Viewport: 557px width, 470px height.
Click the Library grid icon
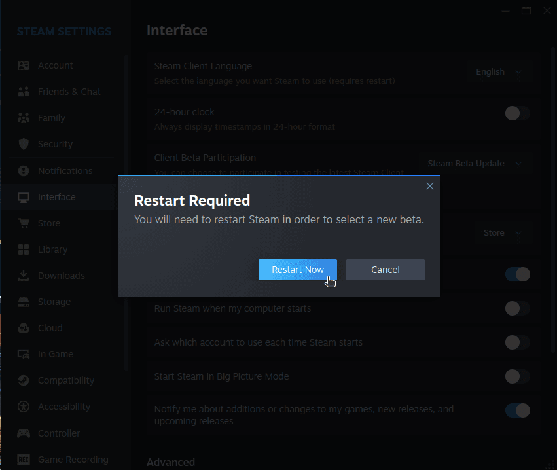coord(24,249)
